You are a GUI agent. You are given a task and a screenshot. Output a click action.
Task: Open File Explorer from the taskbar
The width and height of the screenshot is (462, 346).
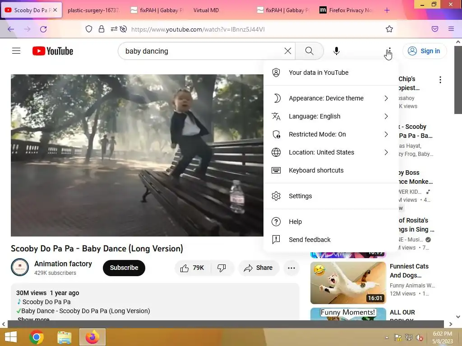[64, 337]
